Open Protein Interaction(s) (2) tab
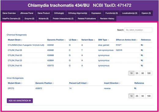Image resolution: width=159 pixels, height=112 pixels. click(63, 19)
